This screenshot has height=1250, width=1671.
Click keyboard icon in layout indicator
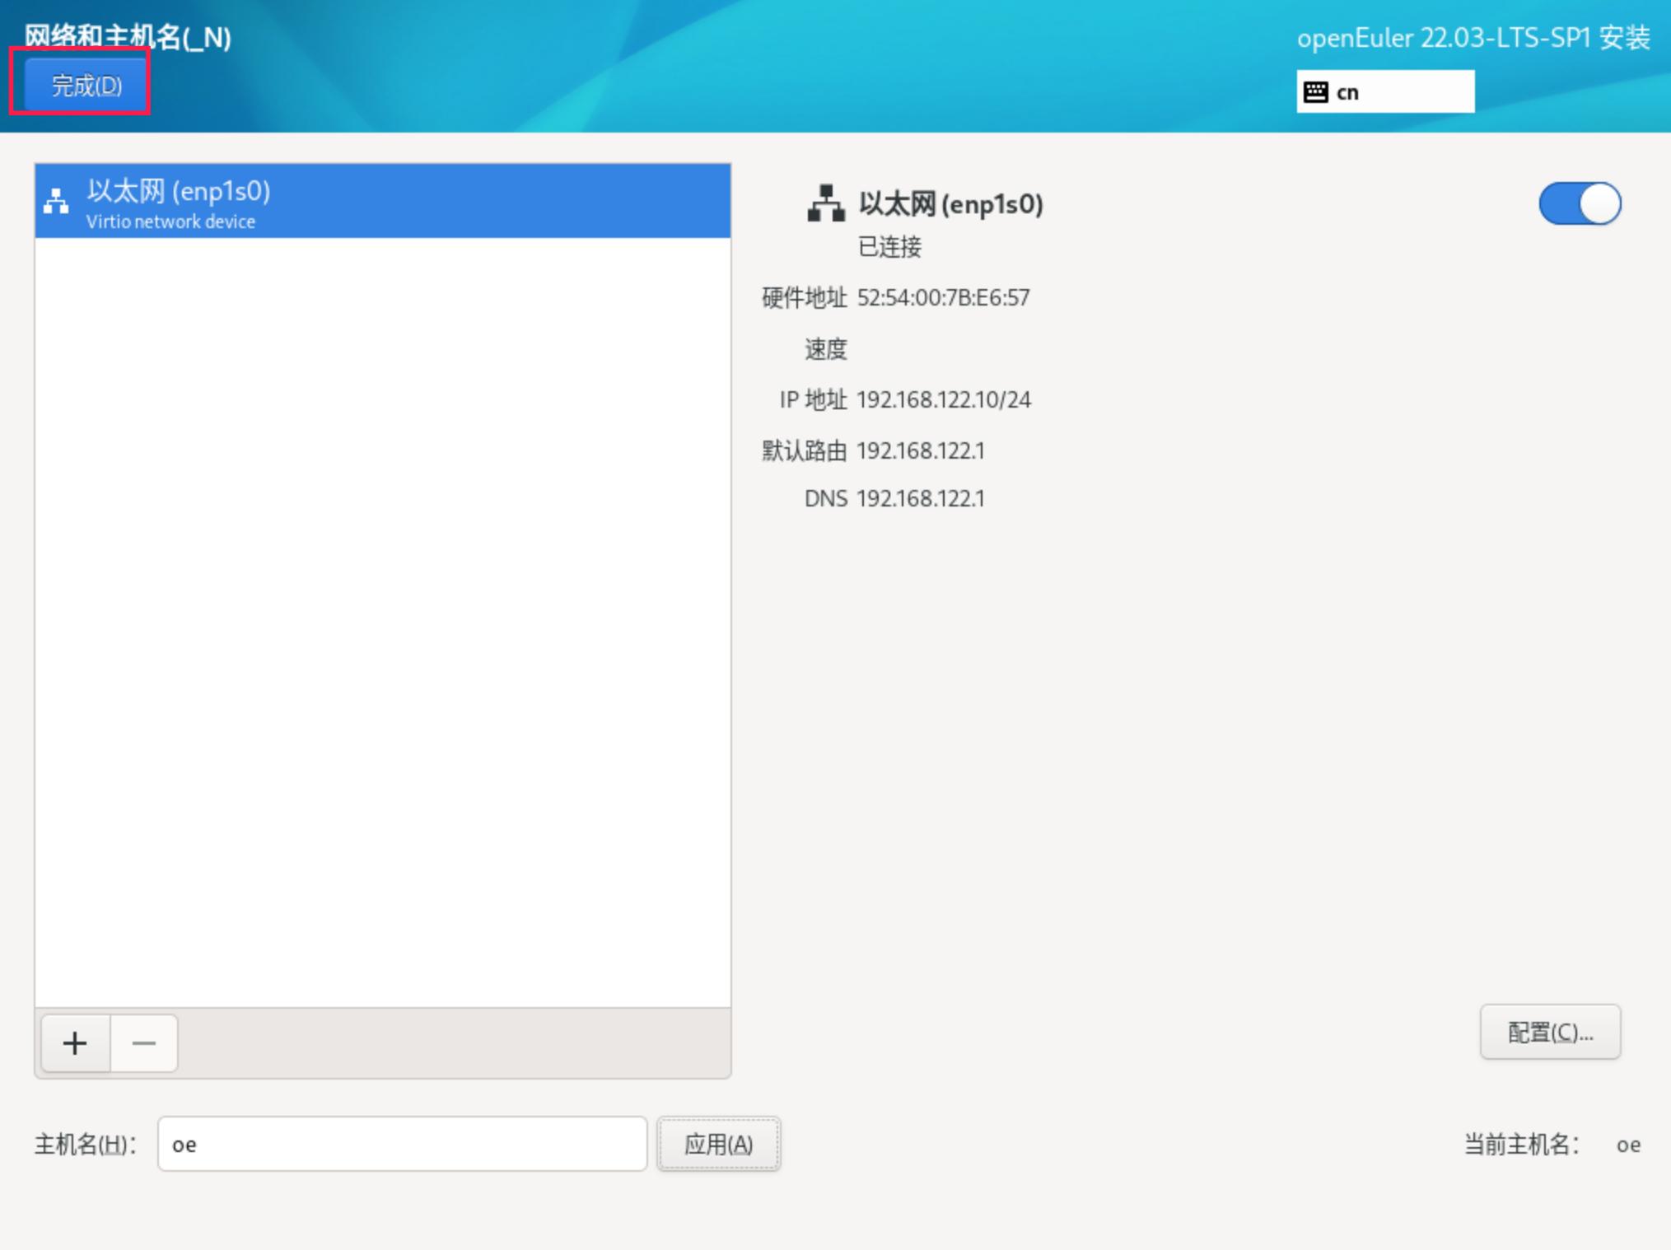(1316, 91)
